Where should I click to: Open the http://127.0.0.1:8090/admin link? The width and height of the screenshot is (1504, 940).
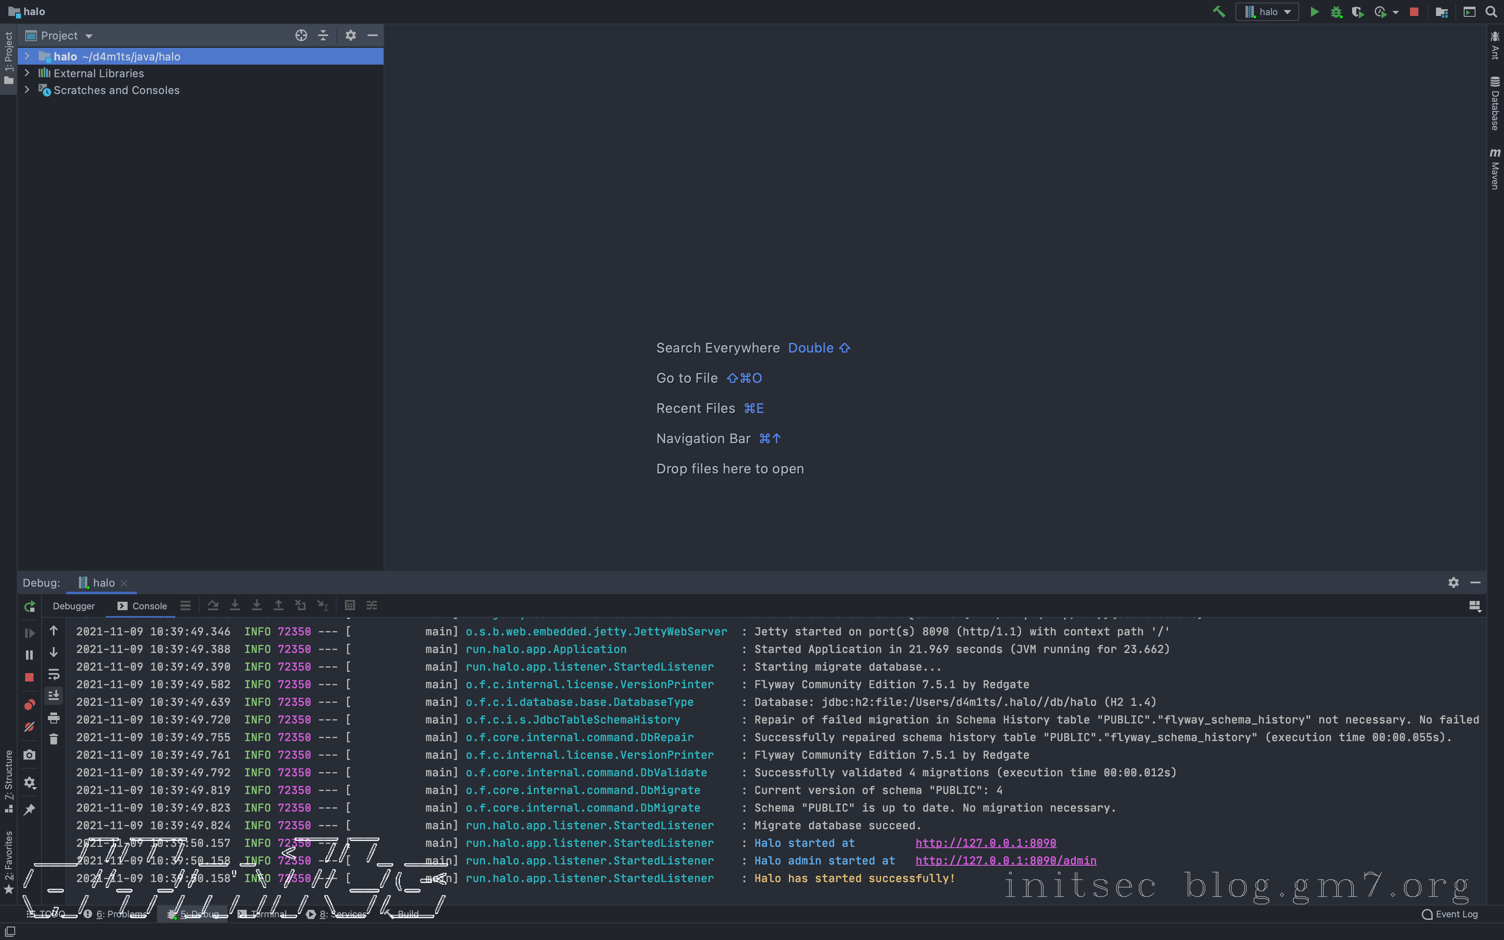tap(1005, 860)
